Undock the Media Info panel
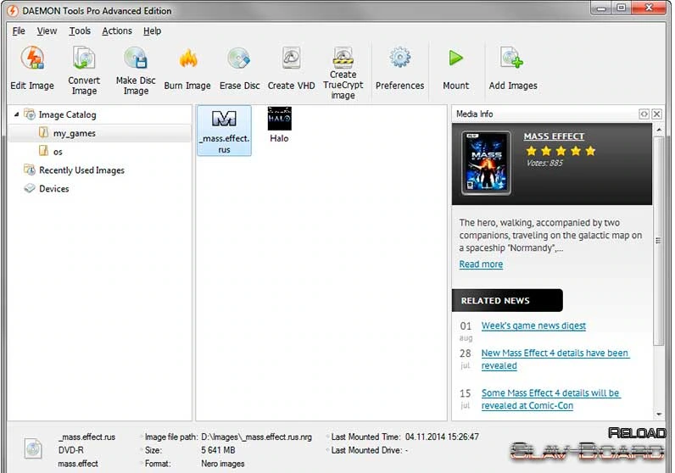The width and height of the screenshot is (675, 473). click(644, 114)
